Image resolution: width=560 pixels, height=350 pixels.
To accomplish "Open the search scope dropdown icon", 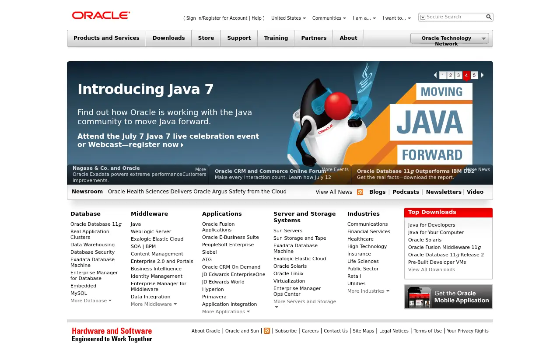I will point(423,17).
